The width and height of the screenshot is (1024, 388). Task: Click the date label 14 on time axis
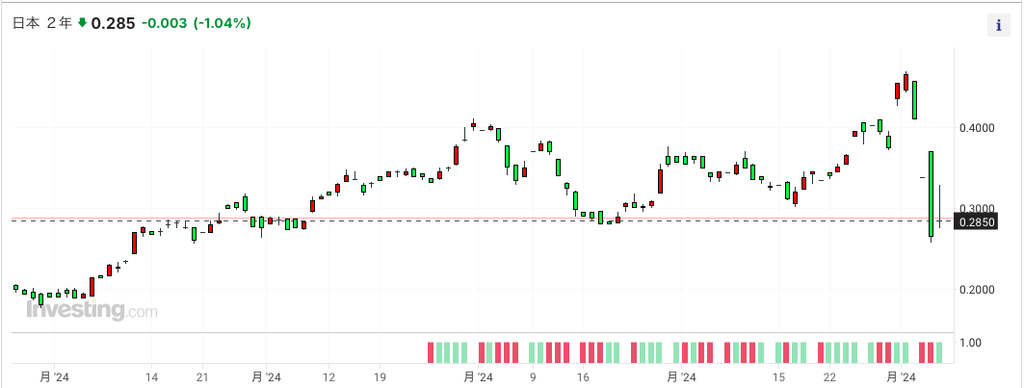[x=151, y=377]
